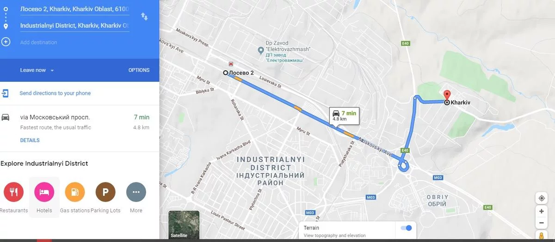Open route DETAILS
Image resolution: width=555 pixels, height=242 pixels.
(x=30, y=140)
